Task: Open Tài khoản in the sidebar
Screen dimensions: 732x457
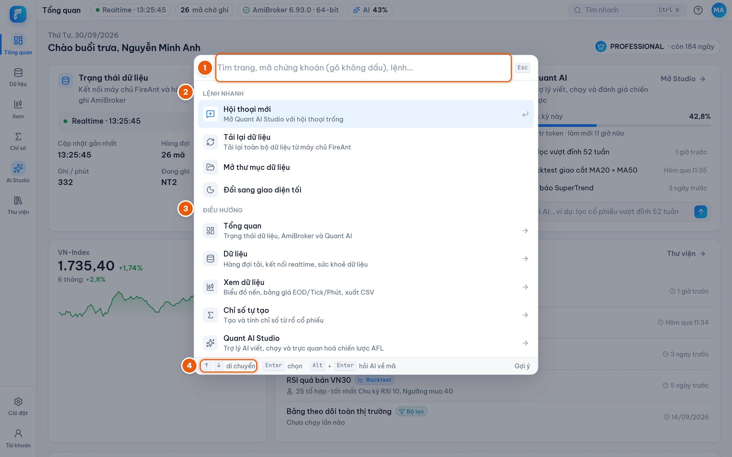Action: coord(18,438)
